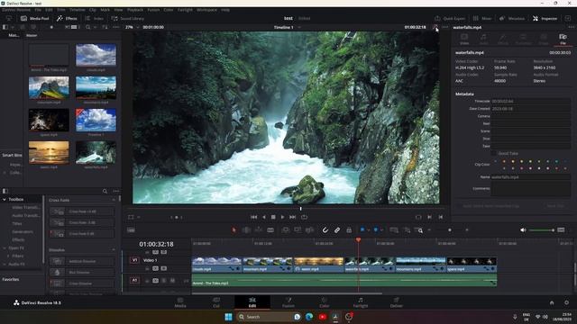Open the Media Pool panel
This screenshot has width=577, height=324.
pos(35,18)
